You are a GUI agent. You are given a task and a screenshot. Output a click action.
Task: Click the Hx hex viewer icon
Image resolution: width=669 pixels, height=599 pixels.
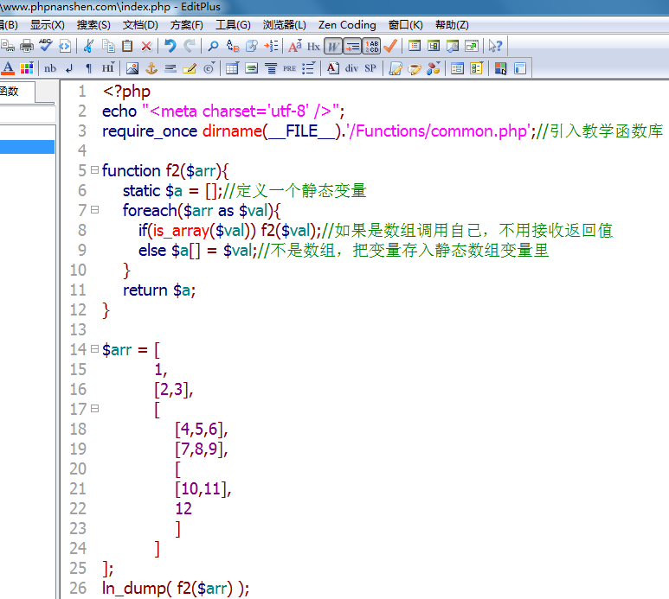[x=313, y=46]
